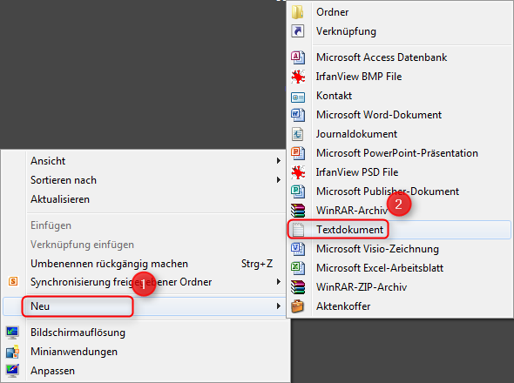Create a Microsoft Word-Dokument

pos(400,115)
